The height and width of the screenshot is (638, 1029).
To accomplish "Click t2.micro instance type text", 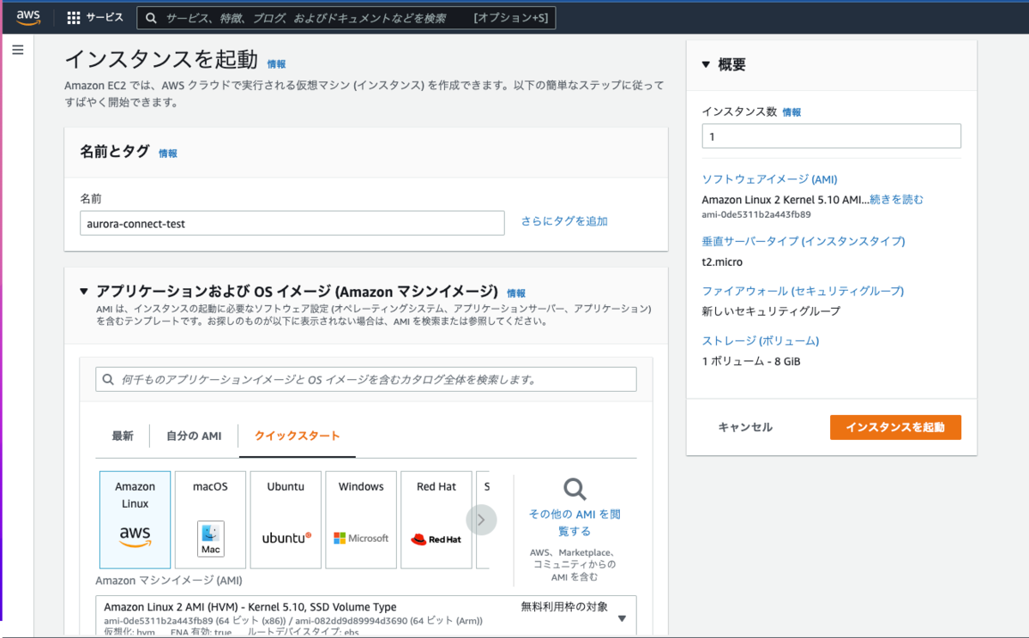I will pyautogui.click(x=722, y=262).
